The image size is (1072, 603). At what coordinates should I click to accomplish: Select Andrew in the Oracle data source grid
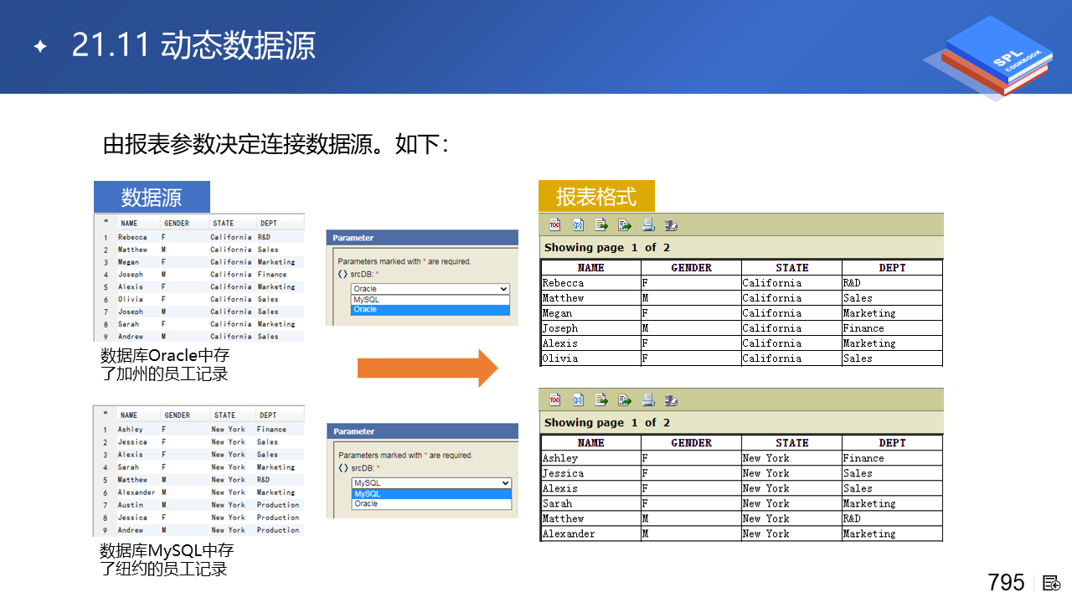pyautogui.click(x=130, y=337)
